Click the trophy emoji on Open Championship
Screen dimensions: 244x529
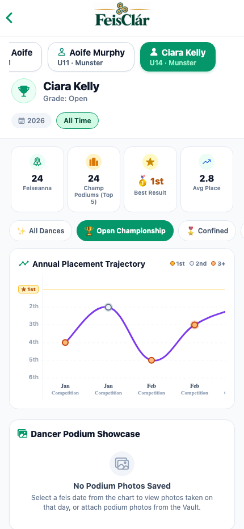(x=89, y=231)
